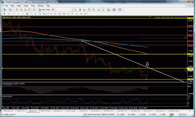This screenshot has width=195, height=117.
Task: Click the New Chart icon
Action: tap(4, 10)
